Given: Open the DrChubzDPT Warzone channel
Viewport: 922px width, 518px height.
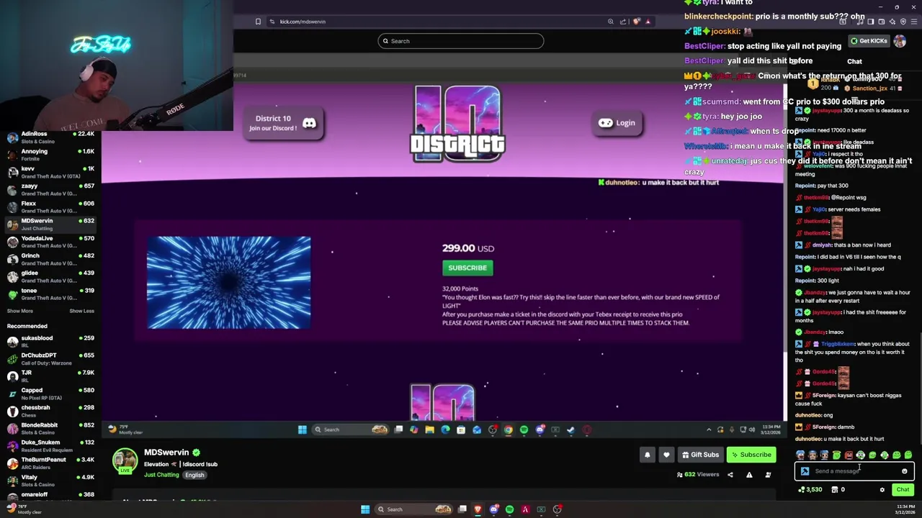Looking at the screenshot, I should 50,359.
